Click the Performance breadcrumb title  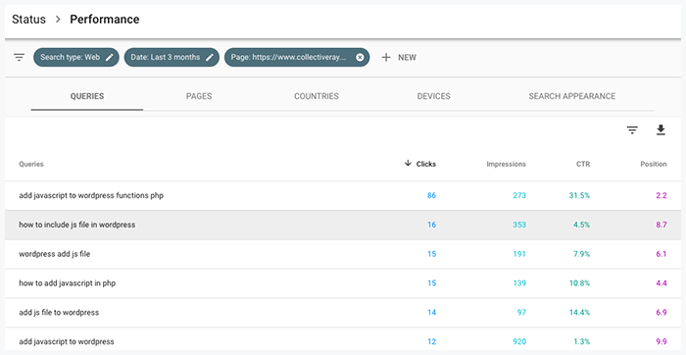pos(105,20)
